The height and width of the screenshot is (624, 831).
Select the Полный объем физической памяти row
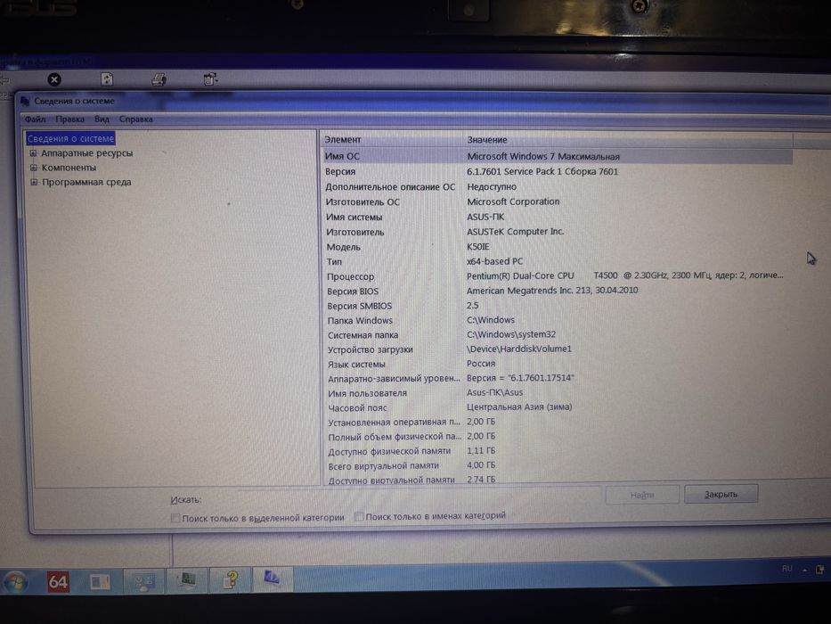[557, 437]
